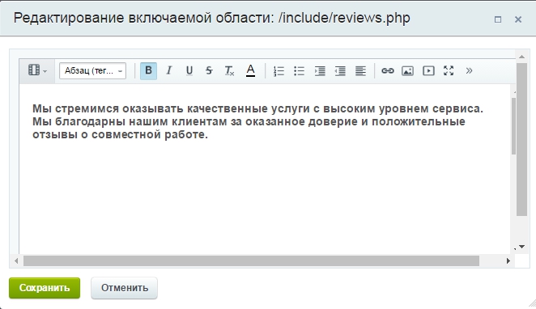This screenshot has width=536, height=309.
Task: Apply strikethrough formatting
Action: coord(209,70)
